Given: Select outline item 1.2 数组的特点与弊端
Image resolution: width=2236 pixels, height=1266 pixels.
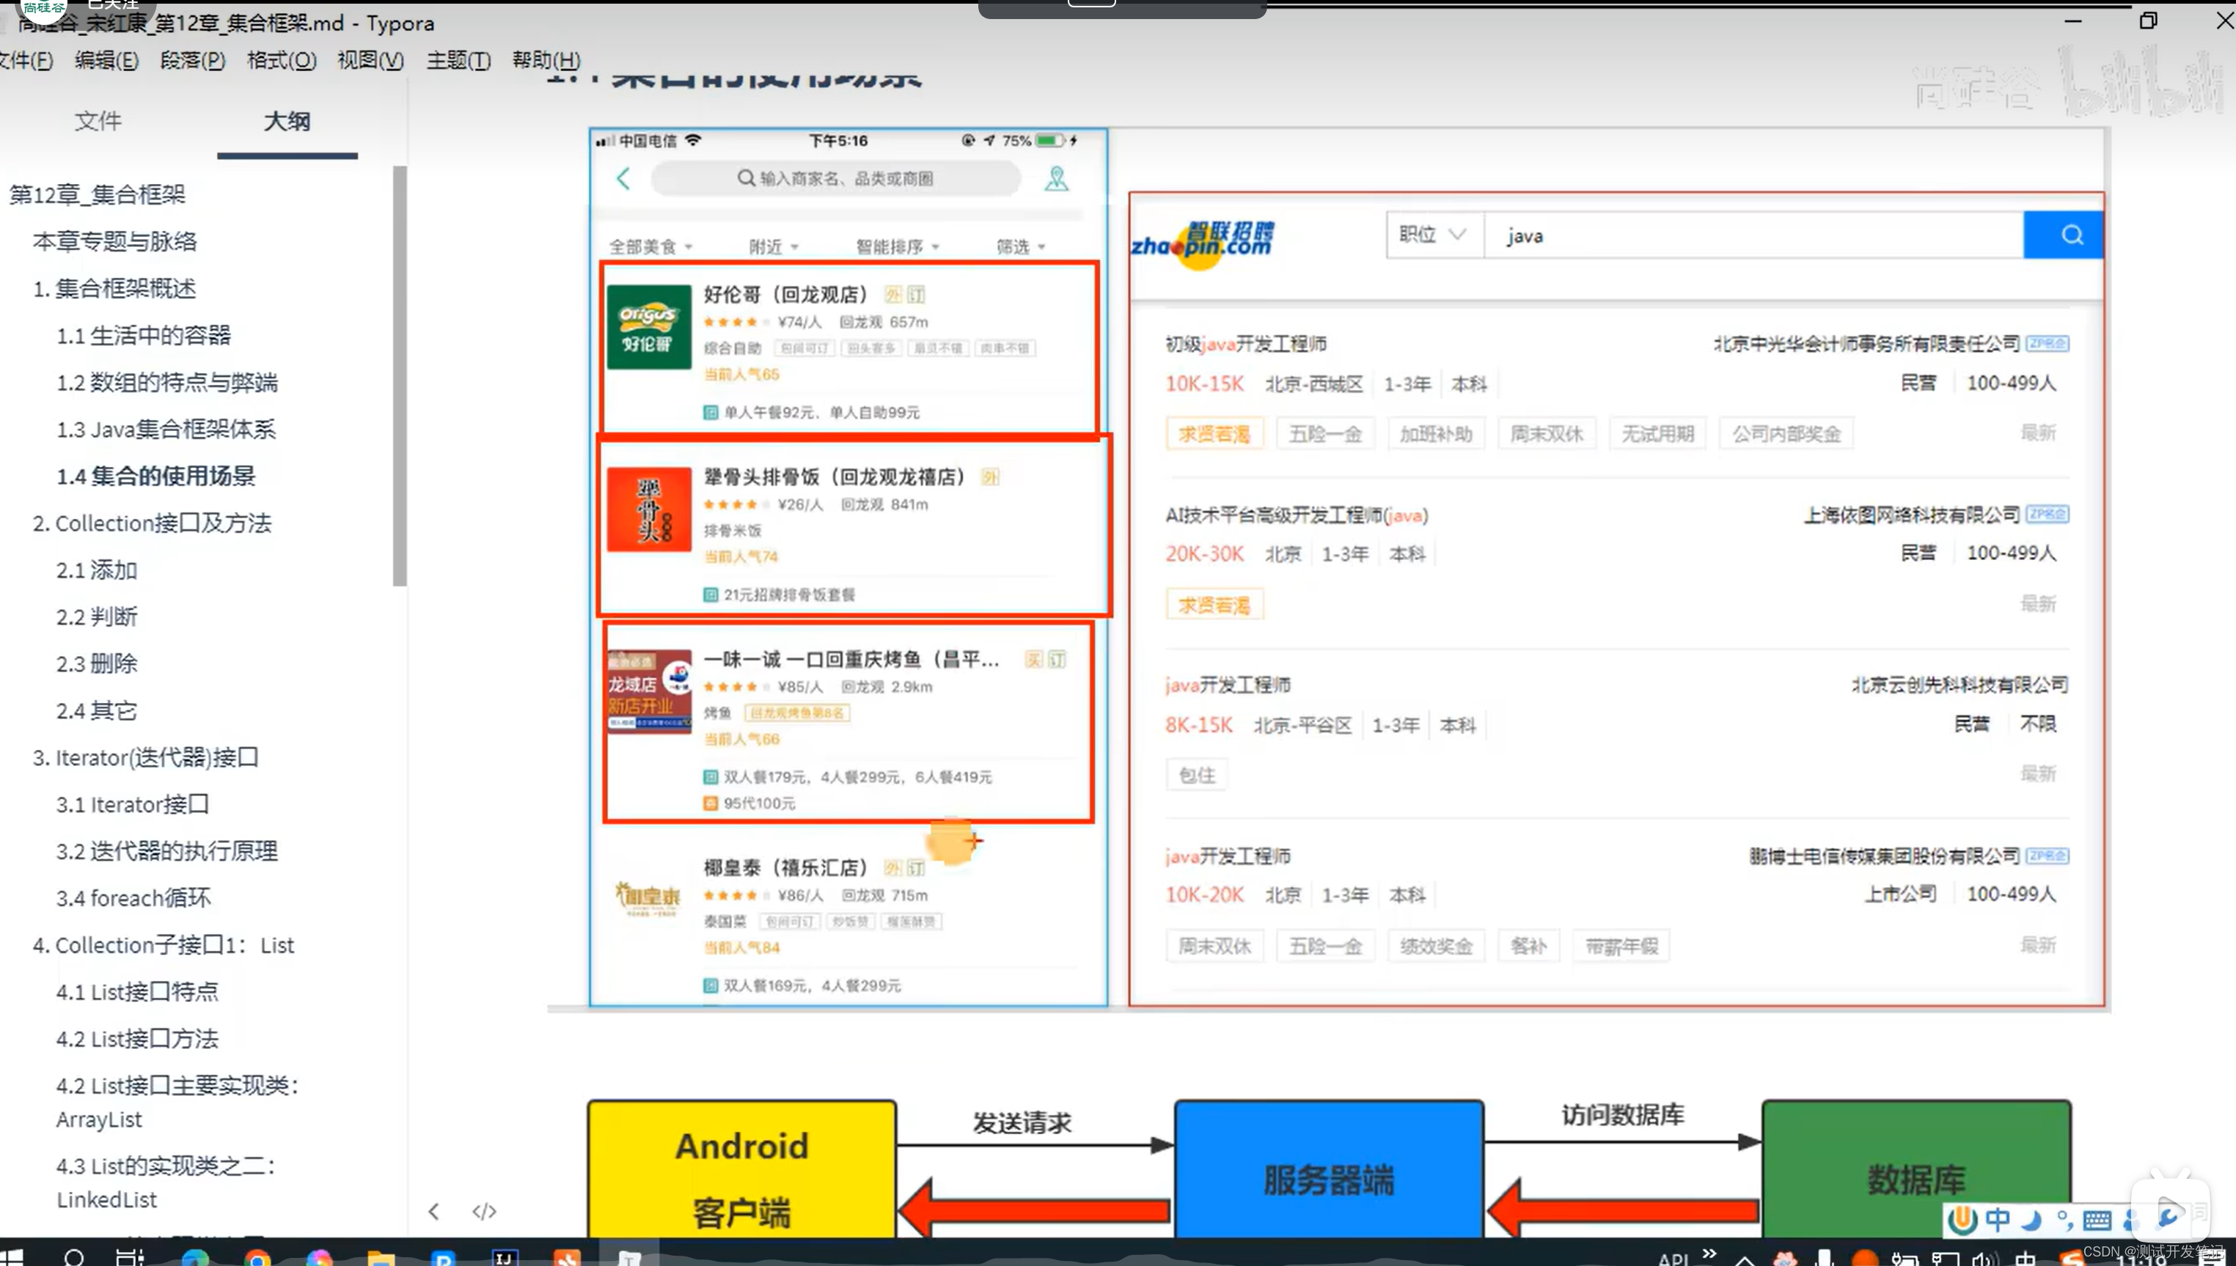Looking at the screenshot, I should 167,383.
